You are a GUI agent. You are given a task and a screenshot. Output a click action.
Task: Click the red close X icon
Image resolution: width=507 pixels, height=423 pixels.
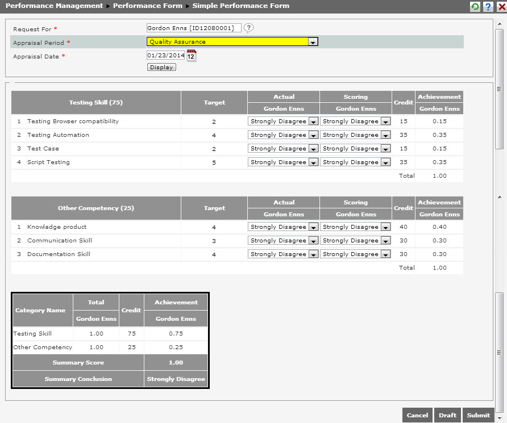click(501, 6)
